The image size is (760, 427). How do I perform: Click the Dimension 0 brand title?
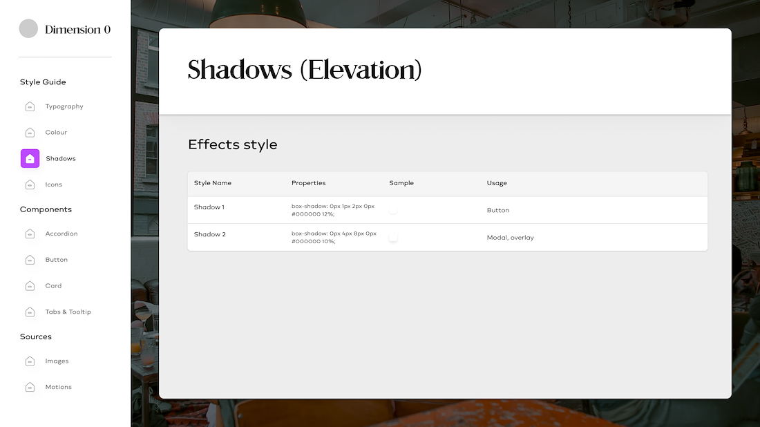77,30
